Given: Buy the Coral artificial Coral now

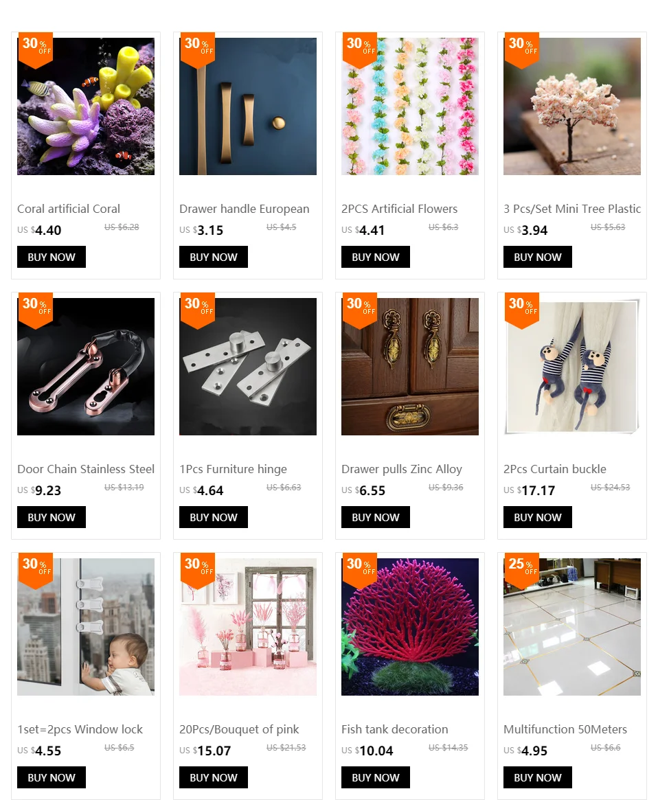Looking at the screenshot, I should 52,257.
